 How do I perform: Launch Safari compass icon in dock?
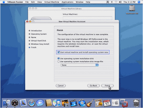coord(31,103)
